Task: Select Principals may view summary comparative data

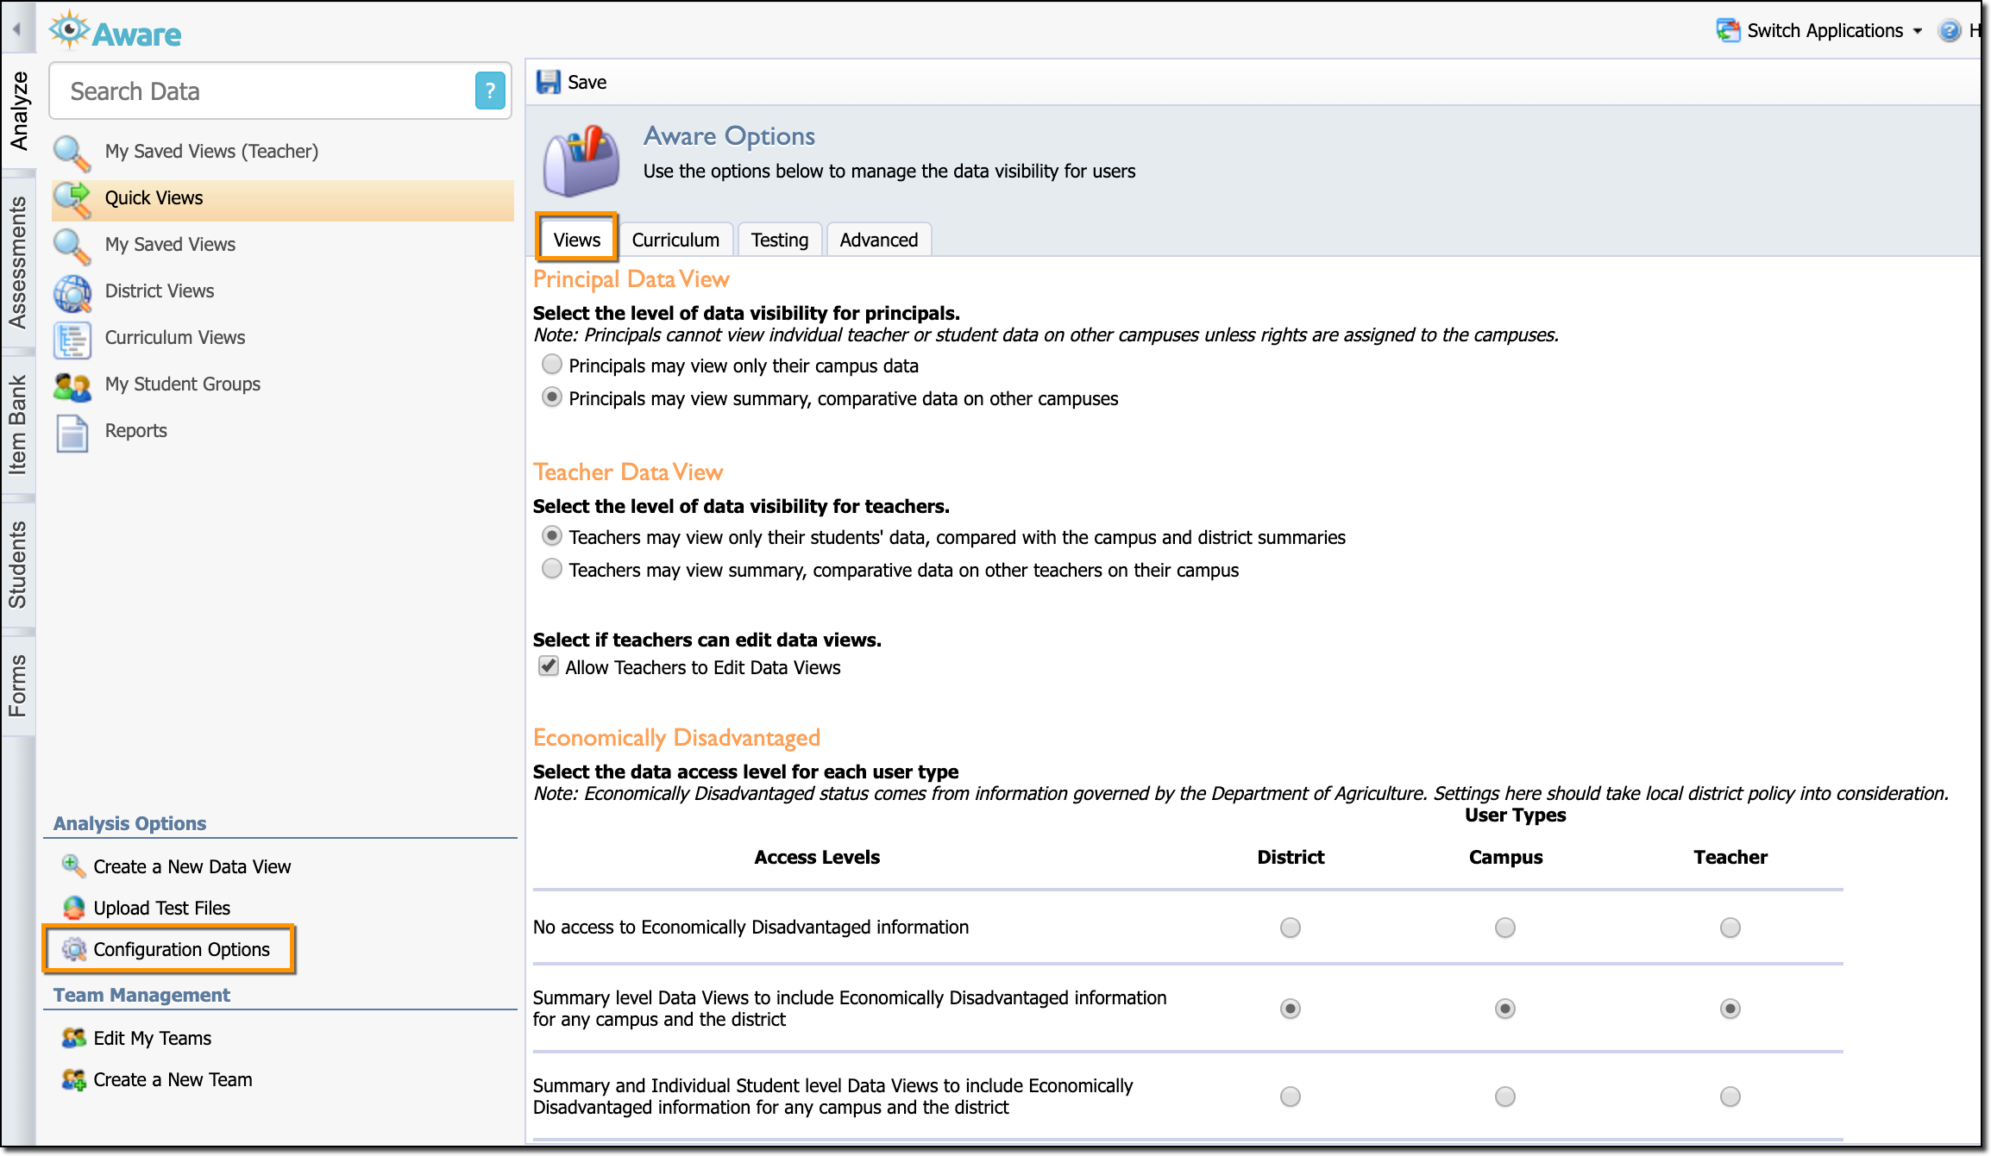Action: point(552,397)
